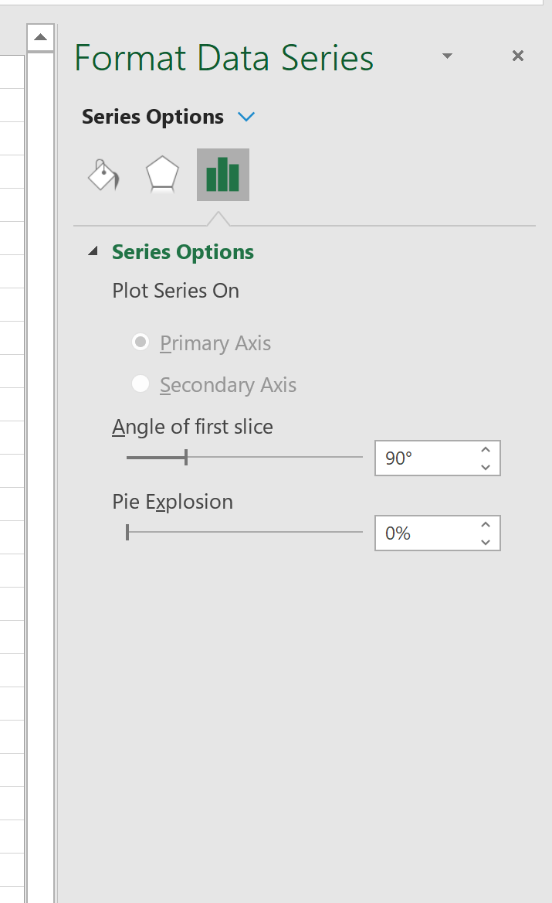The height and width of the screenshot is (903, 552).
Task: Increase the angle of first slice spinner
Action: pos(485,448)
